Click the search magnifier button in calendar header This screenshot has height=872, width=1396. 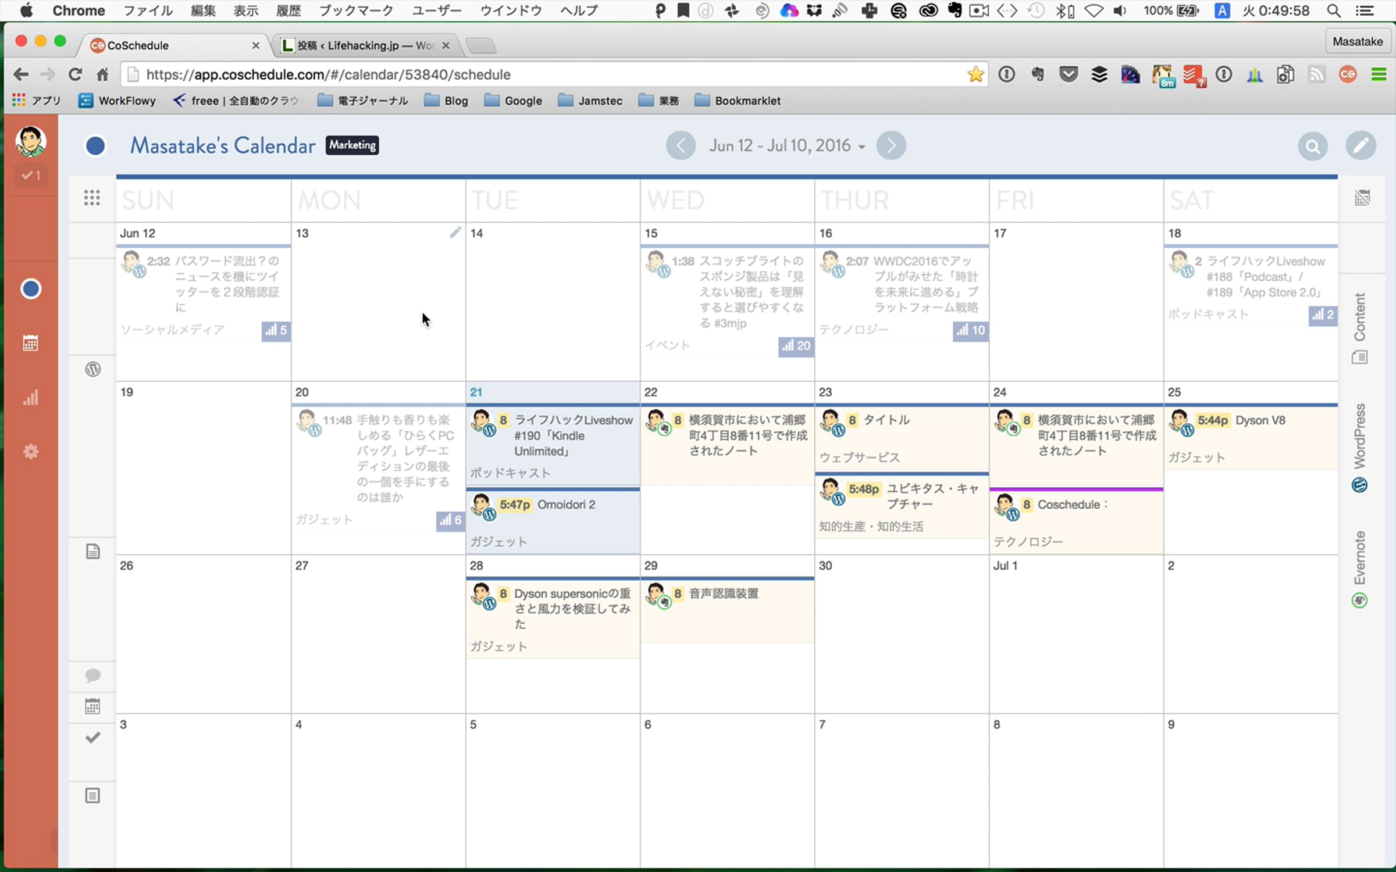click(x=1312, y=146)
